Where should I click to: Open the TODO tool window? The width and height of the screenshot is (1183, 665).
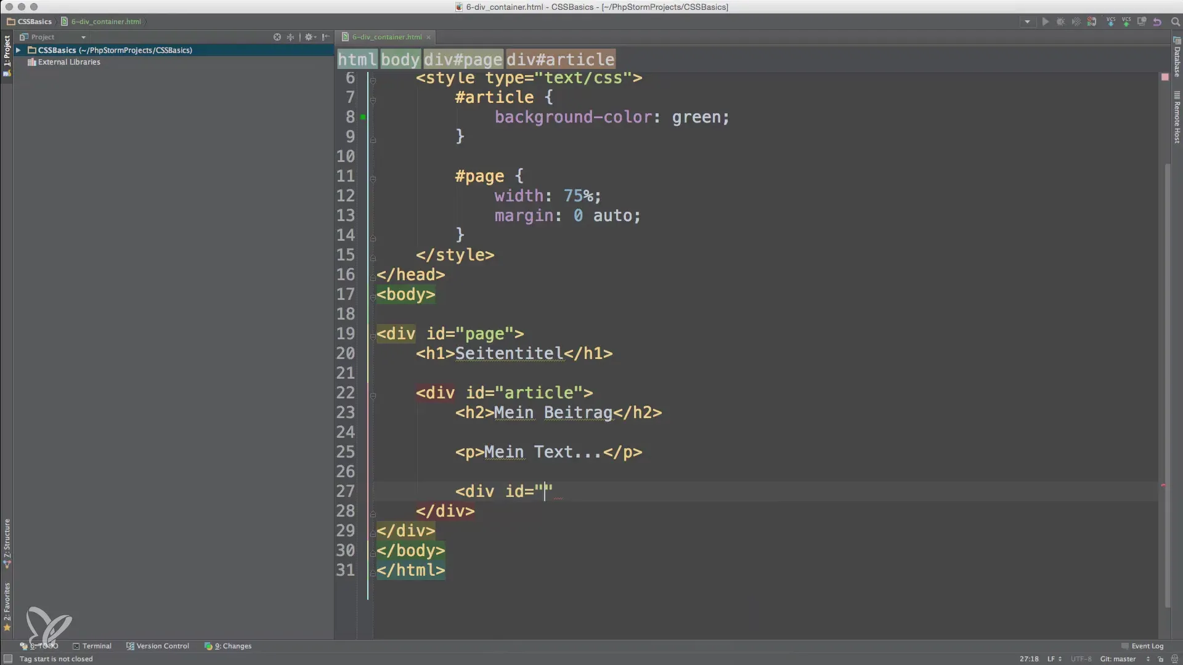coord(39,646)
